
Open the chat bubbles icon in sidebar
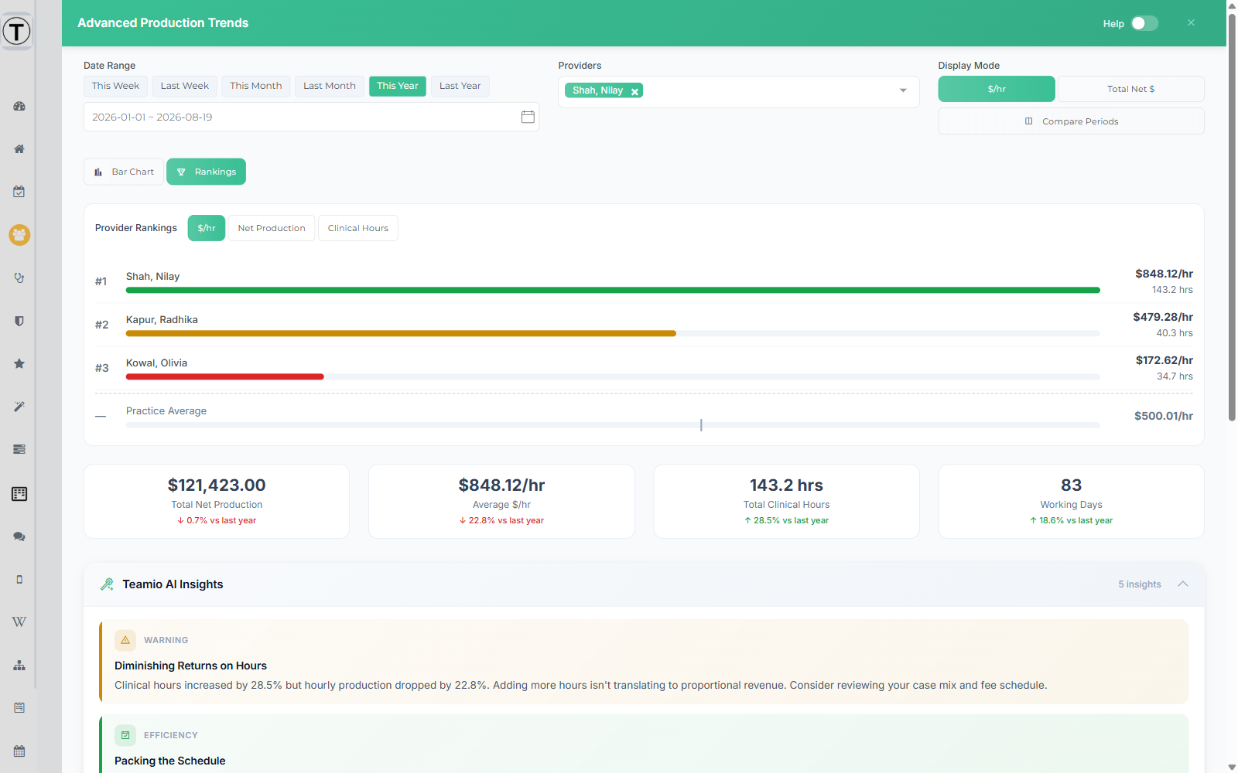point(19,536)
